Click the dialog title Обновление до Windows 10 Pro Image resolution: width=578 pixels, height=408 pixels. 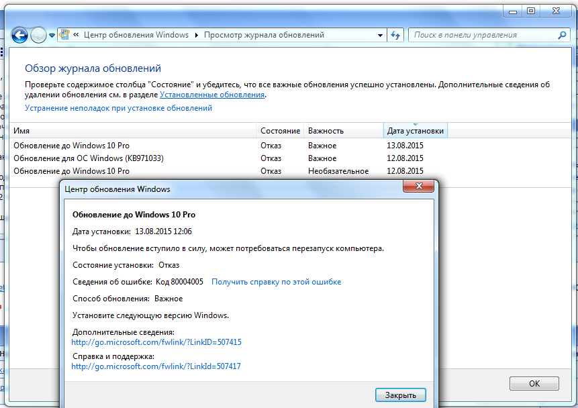(x=134, y=215)
